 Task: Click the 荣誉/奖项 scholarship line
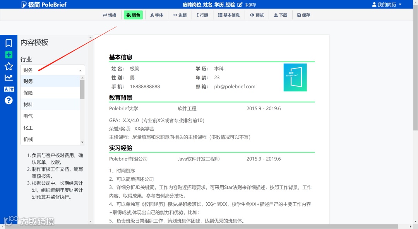point(132,129)
